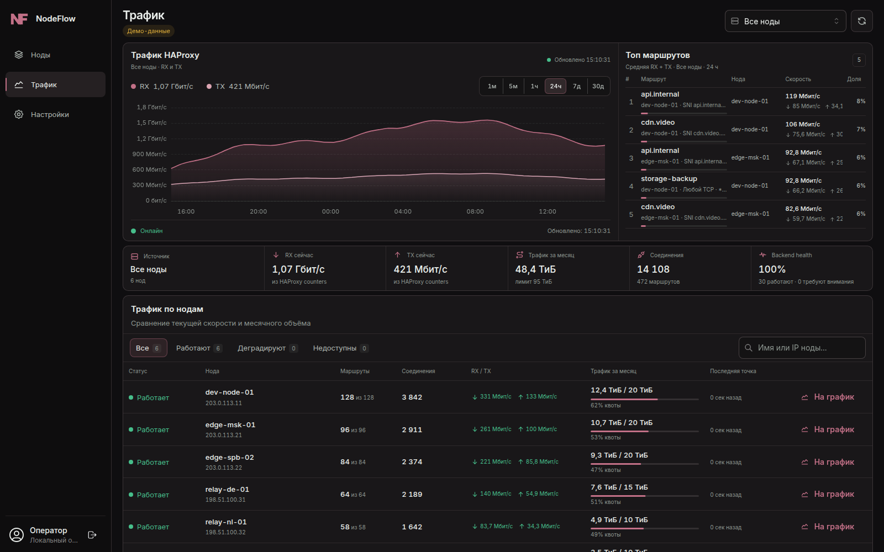884x552 pixels.
Task: Click the TX сейчас up-arrow icon
Action: (397, 255)
